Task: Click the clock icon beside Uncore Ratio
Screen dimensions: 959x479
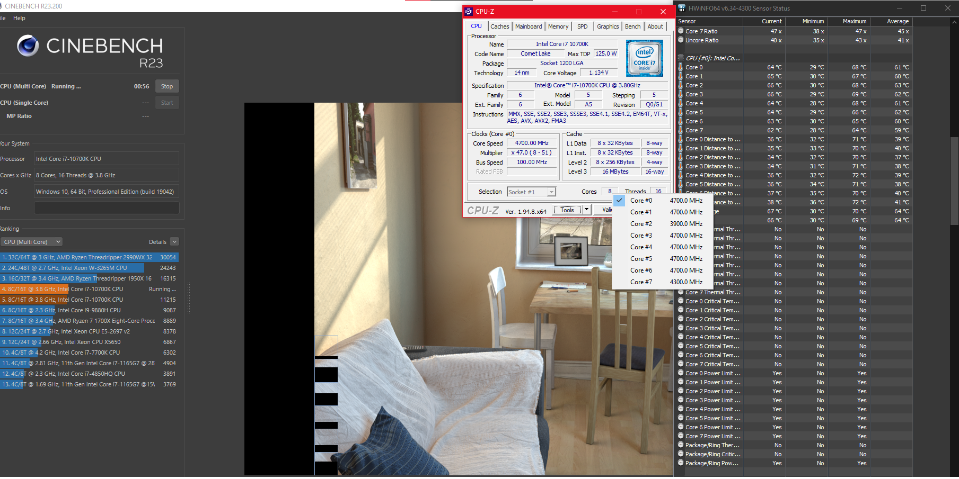Action: (681, 40)
